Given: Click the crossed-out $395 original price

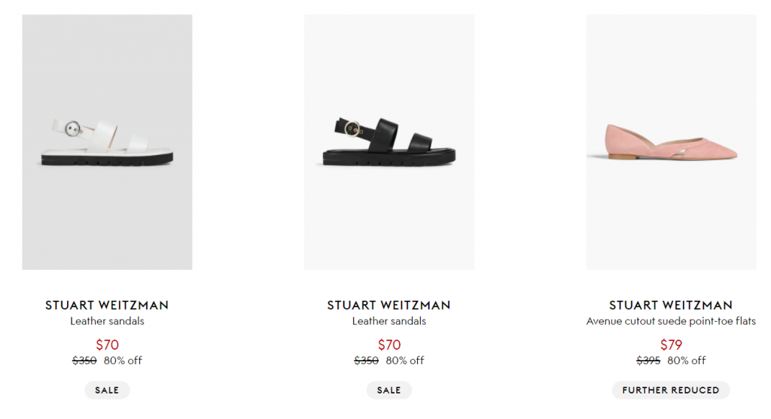Looking at the screenshot, I should (648, 360).
